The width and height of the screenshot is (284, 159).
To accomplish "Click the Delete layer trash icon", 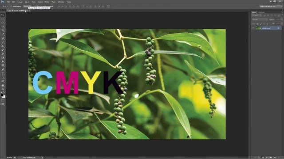I will 279,157.
